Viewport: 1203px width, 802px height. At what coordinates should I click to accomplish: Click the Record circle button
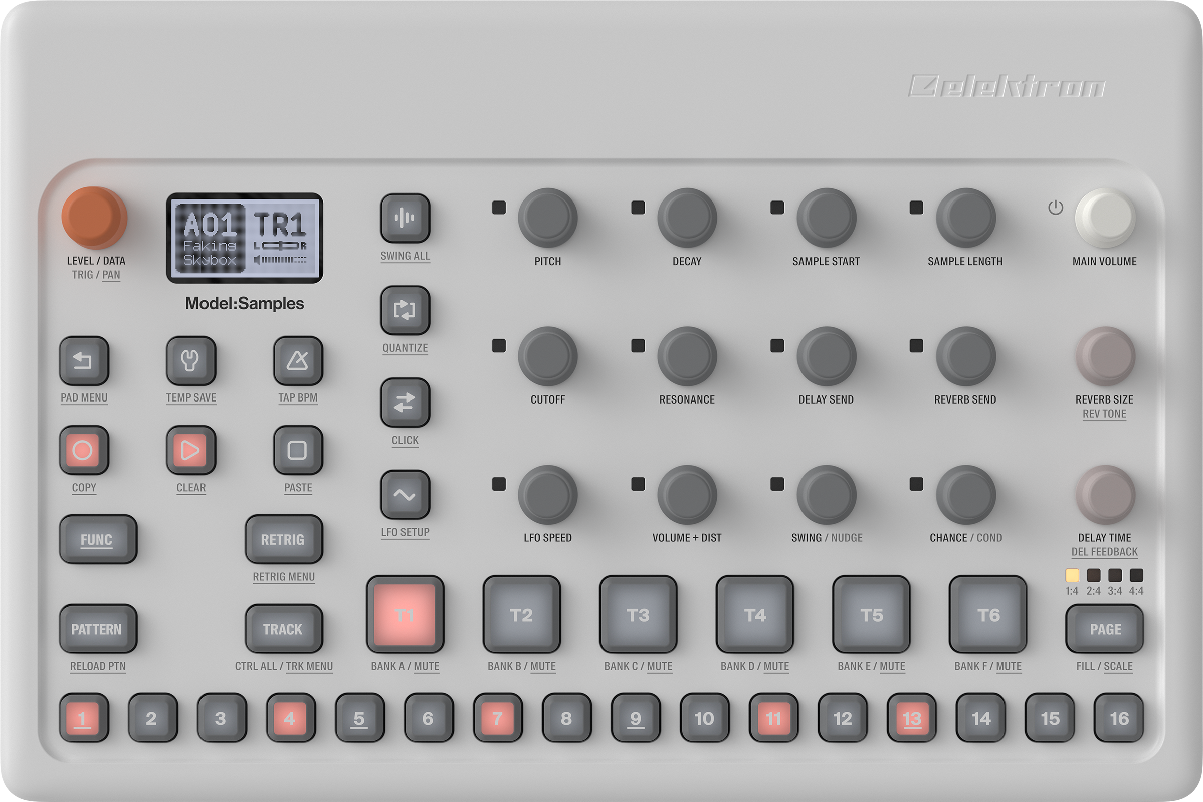coord(84,450)
